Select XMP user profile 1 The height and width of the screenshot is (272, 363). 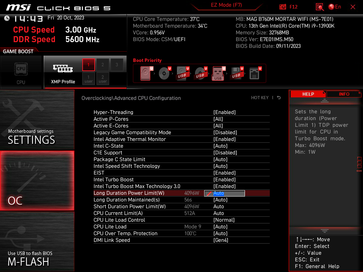88,79
